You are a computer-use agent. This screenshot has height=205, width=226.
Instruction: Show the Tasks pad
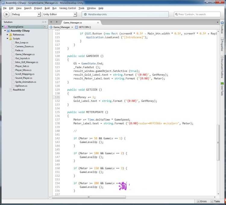point(215,201)
